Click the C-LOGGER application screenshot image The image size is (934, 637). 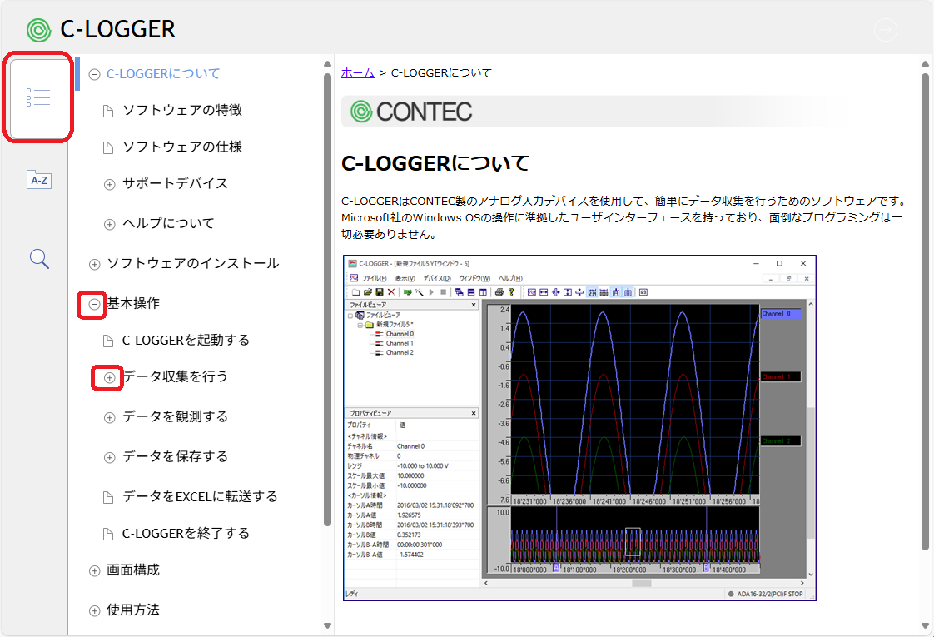point(579,427)
